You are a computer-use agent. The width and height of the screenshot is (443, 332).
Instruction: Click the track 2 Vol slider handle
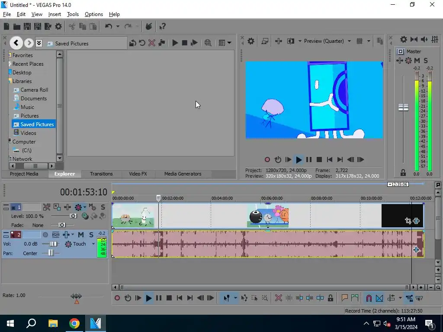click(53, 244)
